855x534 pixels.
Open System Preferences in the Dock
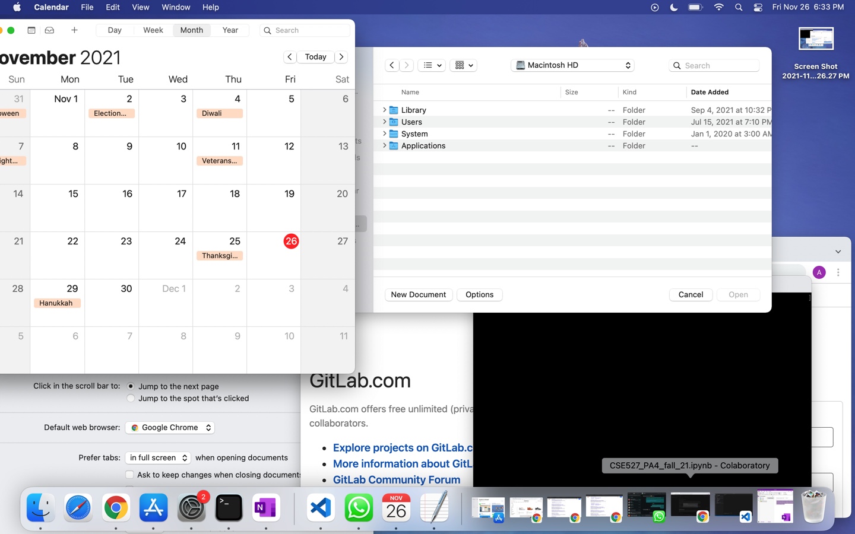point(191,508)
